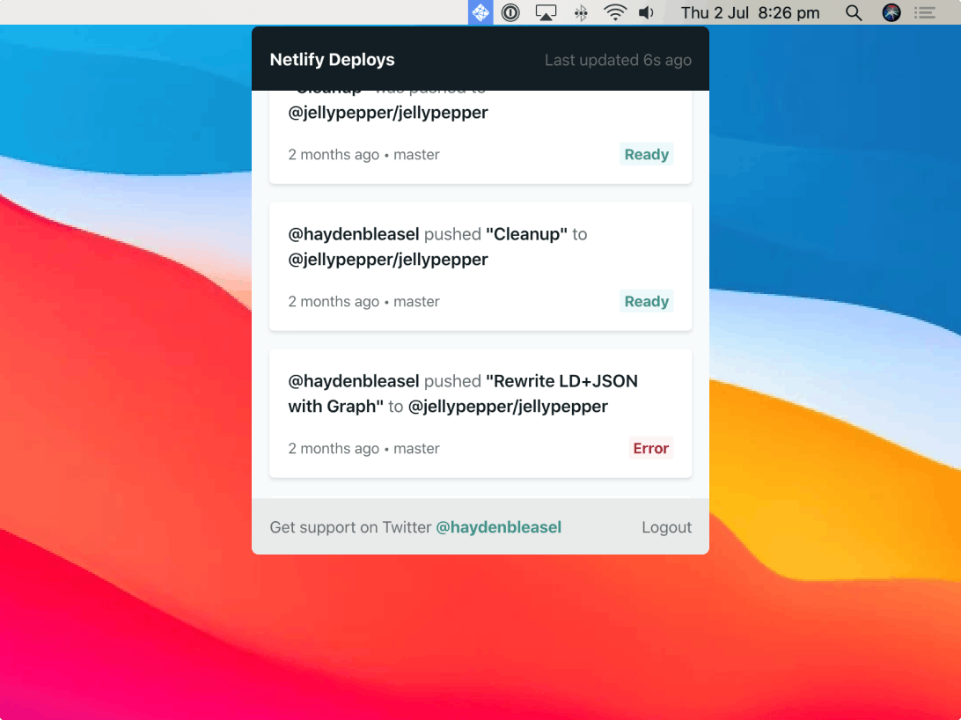Open the Netlify Deploys menu bar icon
Viewport: 961px width, 720px height.
pyautogui.click(x=480, y=12)
